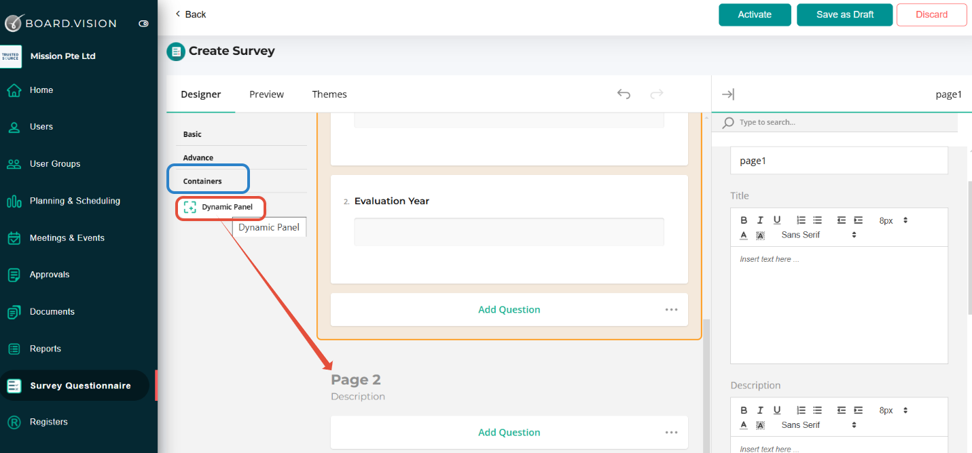Pick background color in Title editor

760,235
